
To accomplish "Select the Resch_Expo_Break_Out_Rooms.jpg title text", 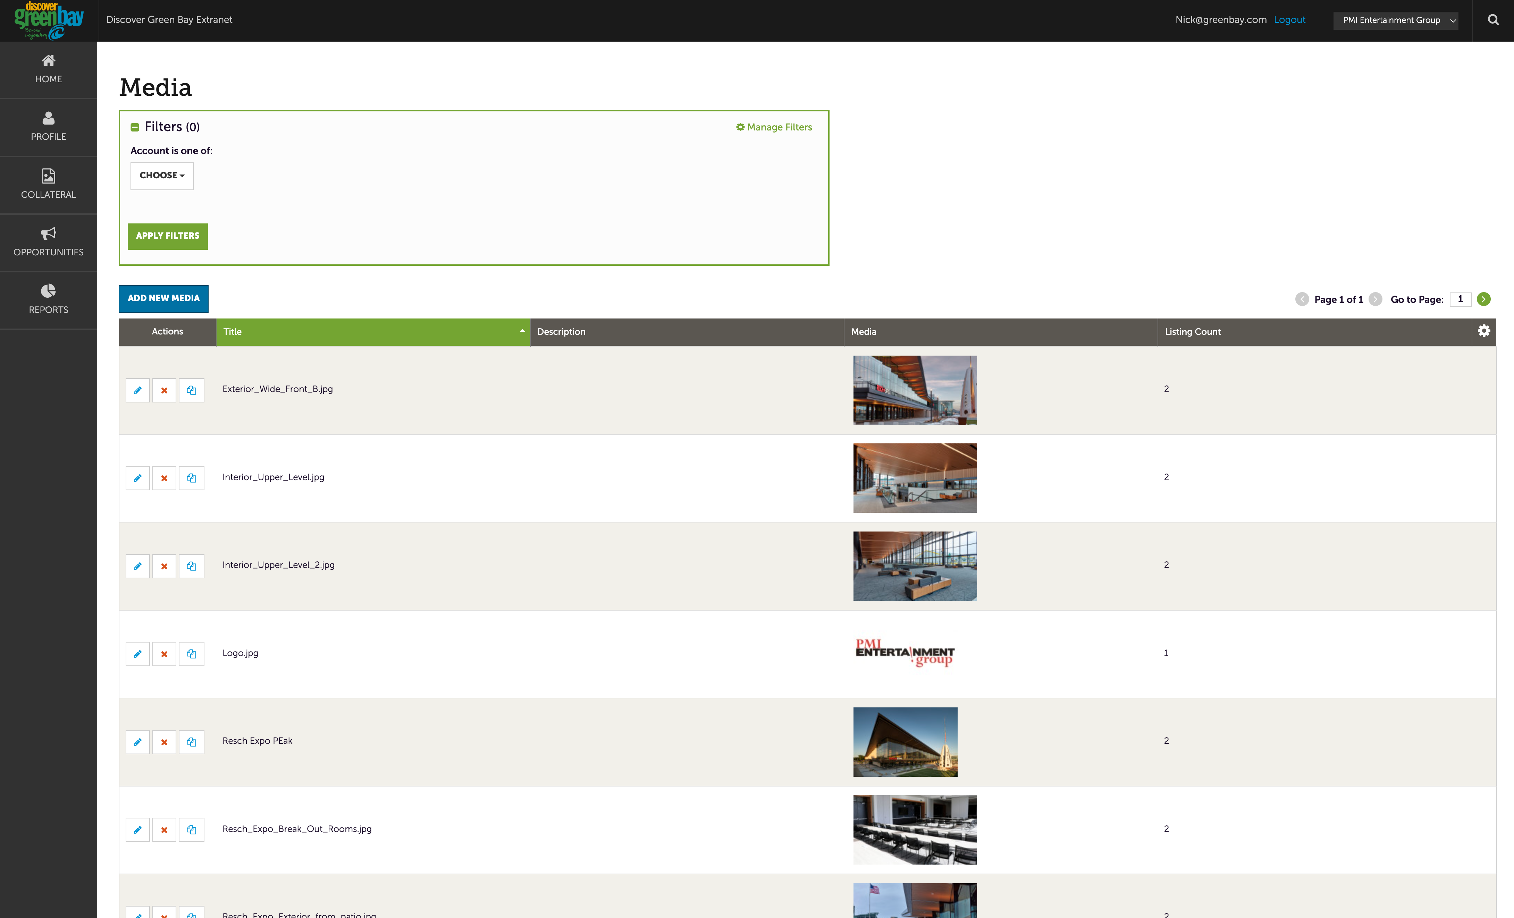I will 297,829.
